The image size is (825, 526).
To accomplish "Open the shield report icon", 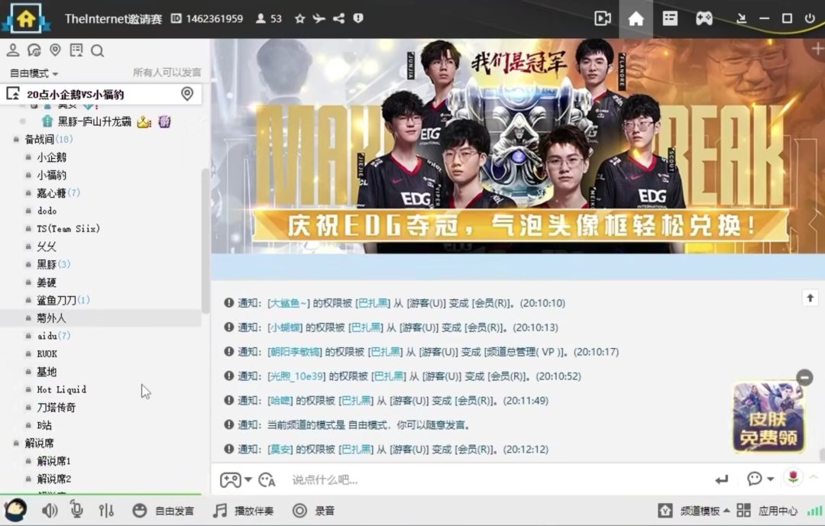I will pos(358,19).
